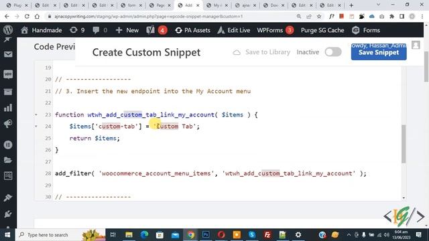This screenshot has width=429, height=241.
Task: Open the Forms admin bar menu
Action: [x=366, y=30]
